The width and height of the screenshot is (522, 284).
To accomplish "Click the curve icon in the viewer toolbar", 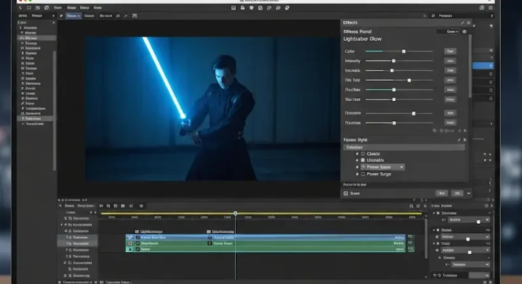I will pyautogui.click(x=126, y=16).
